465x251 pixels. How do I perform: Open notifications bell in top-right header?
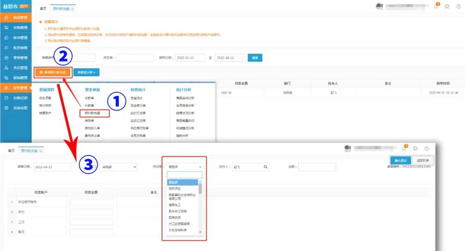[436, 6]
